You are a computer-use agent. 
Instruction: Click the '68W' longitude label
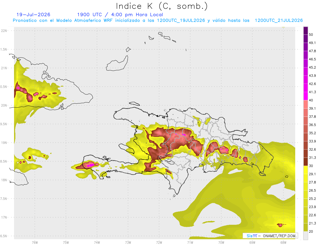tap(283, 243)
